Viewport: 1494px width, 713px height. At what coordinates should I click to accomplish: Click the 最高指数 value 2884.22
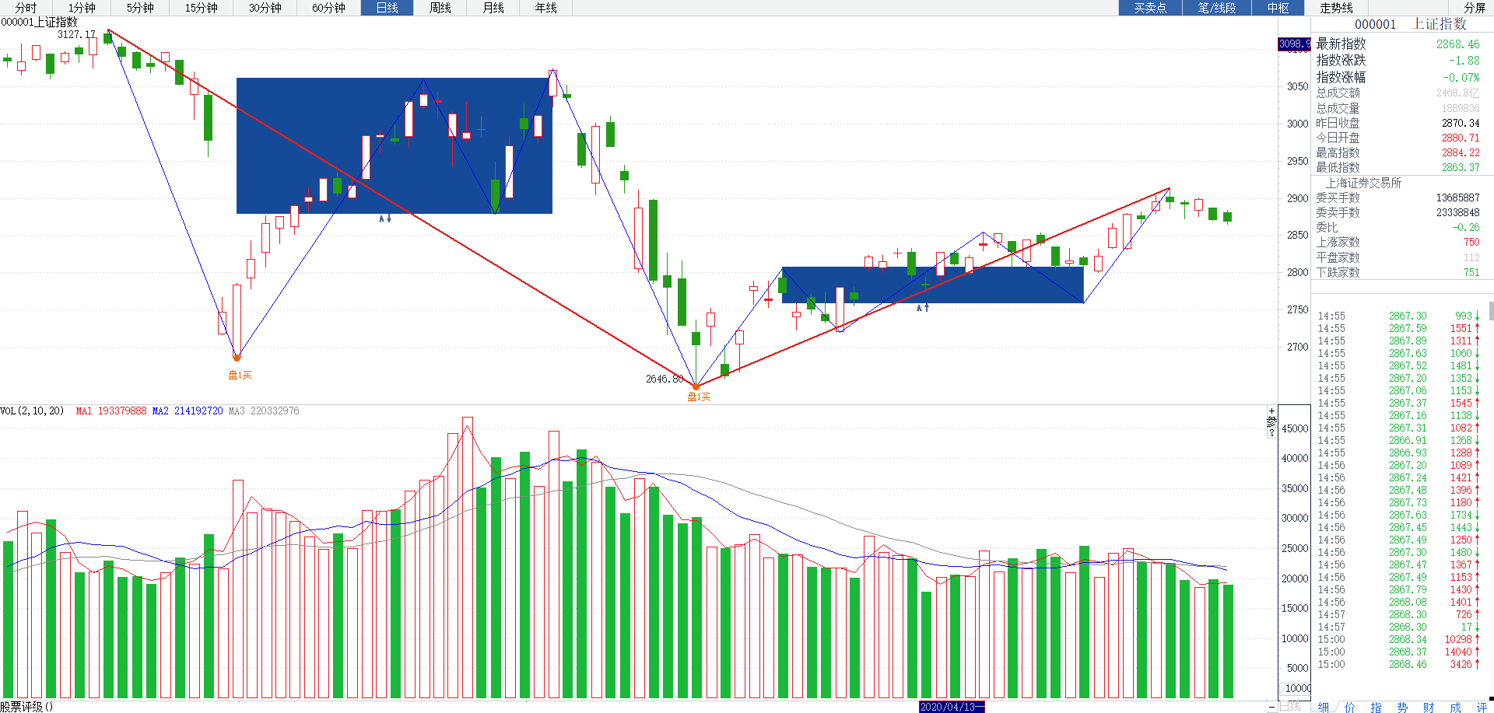point(1461,152)
